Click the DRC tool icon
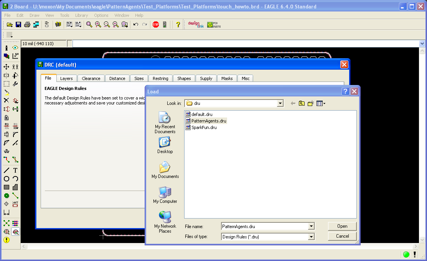427x261 pixels. coord(15,232)
